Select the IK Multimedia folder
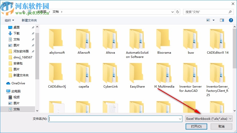Image resolution: width=237 pixels, height=133 pixels. click(164, 75)
